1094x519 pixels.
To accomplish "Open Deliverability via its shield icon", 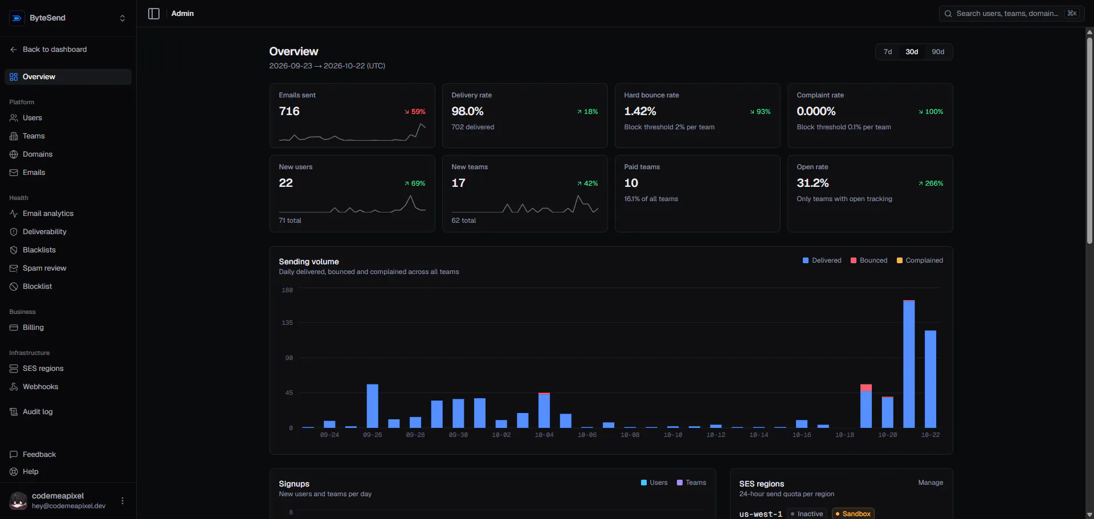I will tap(14, 232).
